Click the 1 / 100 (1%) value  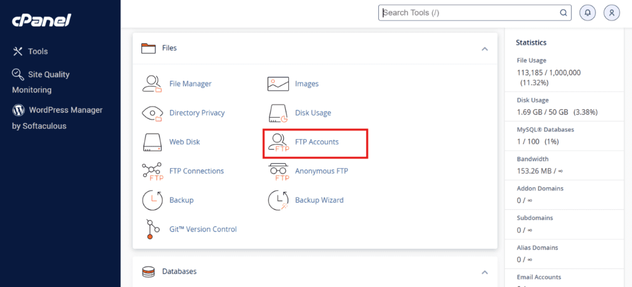[x=538, y=142]
